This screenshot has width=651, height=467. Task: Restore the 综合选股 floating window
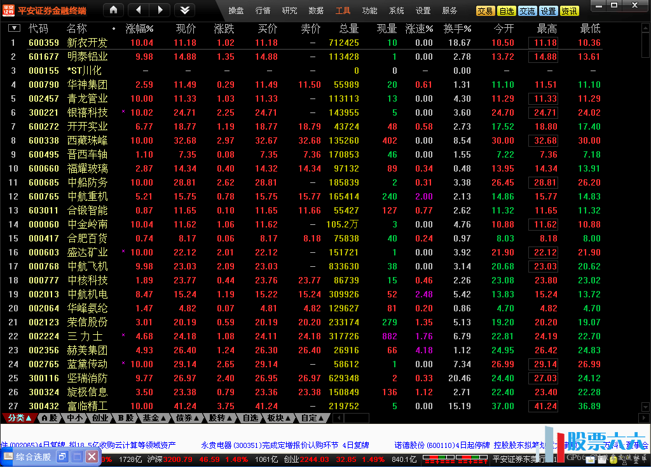(62, 457)
